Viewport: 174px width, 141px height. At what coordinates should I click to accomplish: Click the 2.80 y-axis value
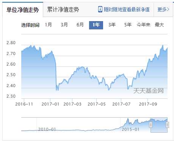coord(11,43)
